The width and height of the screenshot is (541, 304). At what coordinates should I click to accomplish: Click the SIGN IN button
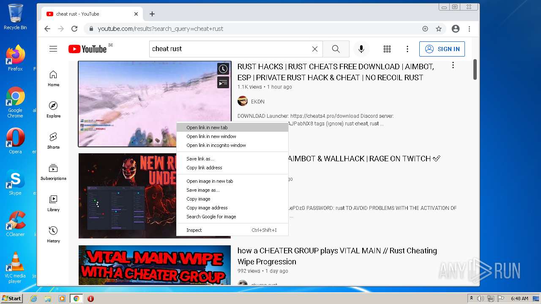tap(442, 49)
